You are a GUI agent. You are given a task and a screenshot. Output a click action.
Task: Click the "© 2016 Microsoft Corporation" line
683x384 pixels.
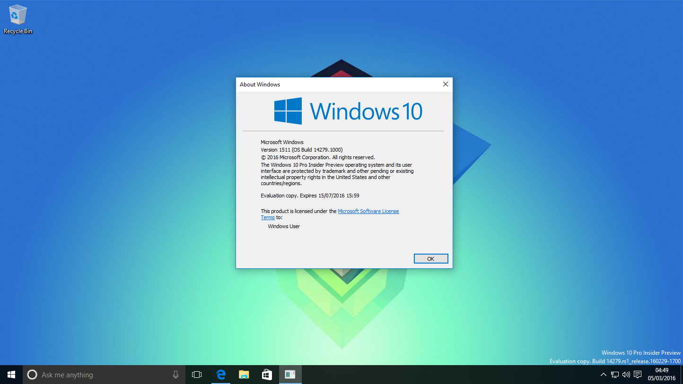317,157
